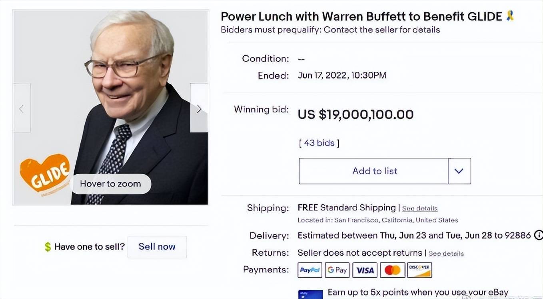Click the VISA card icon
Image resolution: width=543 pixels, height=299 pixels.
[365, 270]
